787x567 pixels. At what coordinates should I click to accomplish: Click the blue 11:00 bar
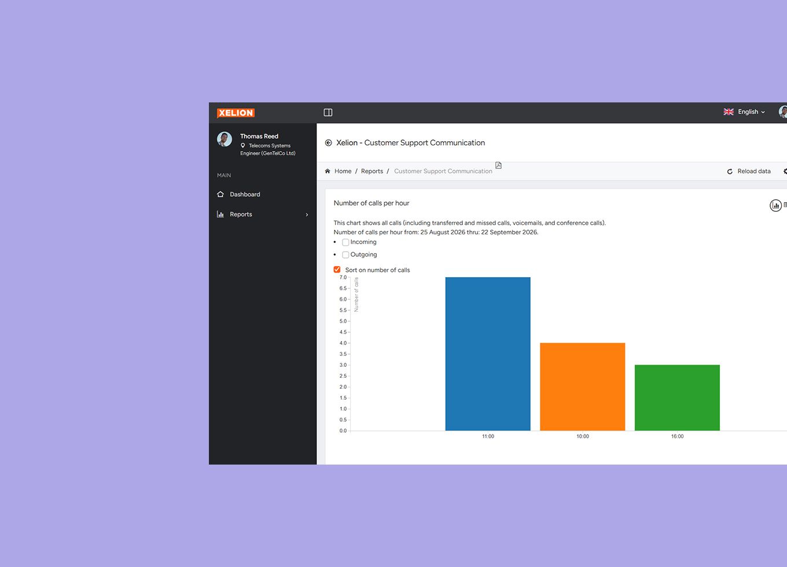(488, 354)
